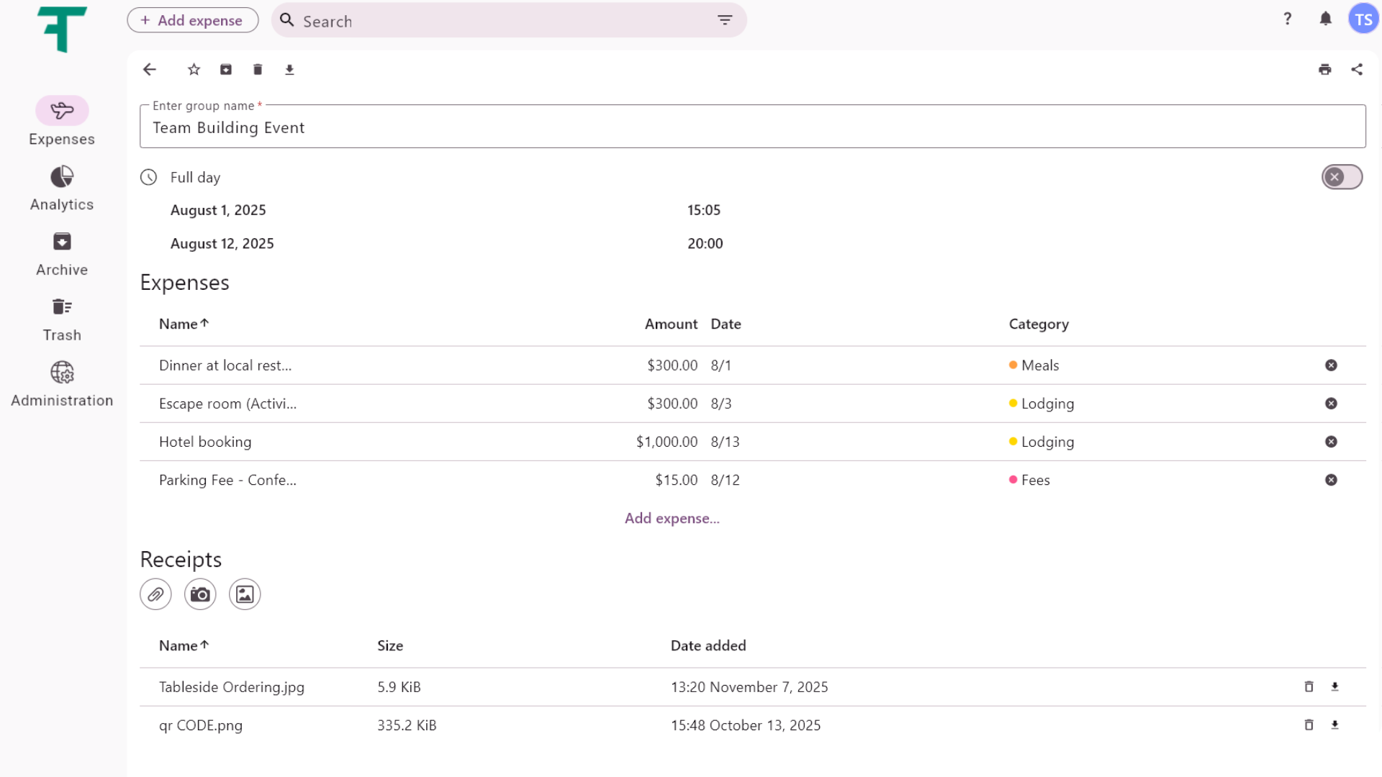This screenshot has height=777, width=1382.
Task: Open search filter options
Action: click(x=725, y=20)
